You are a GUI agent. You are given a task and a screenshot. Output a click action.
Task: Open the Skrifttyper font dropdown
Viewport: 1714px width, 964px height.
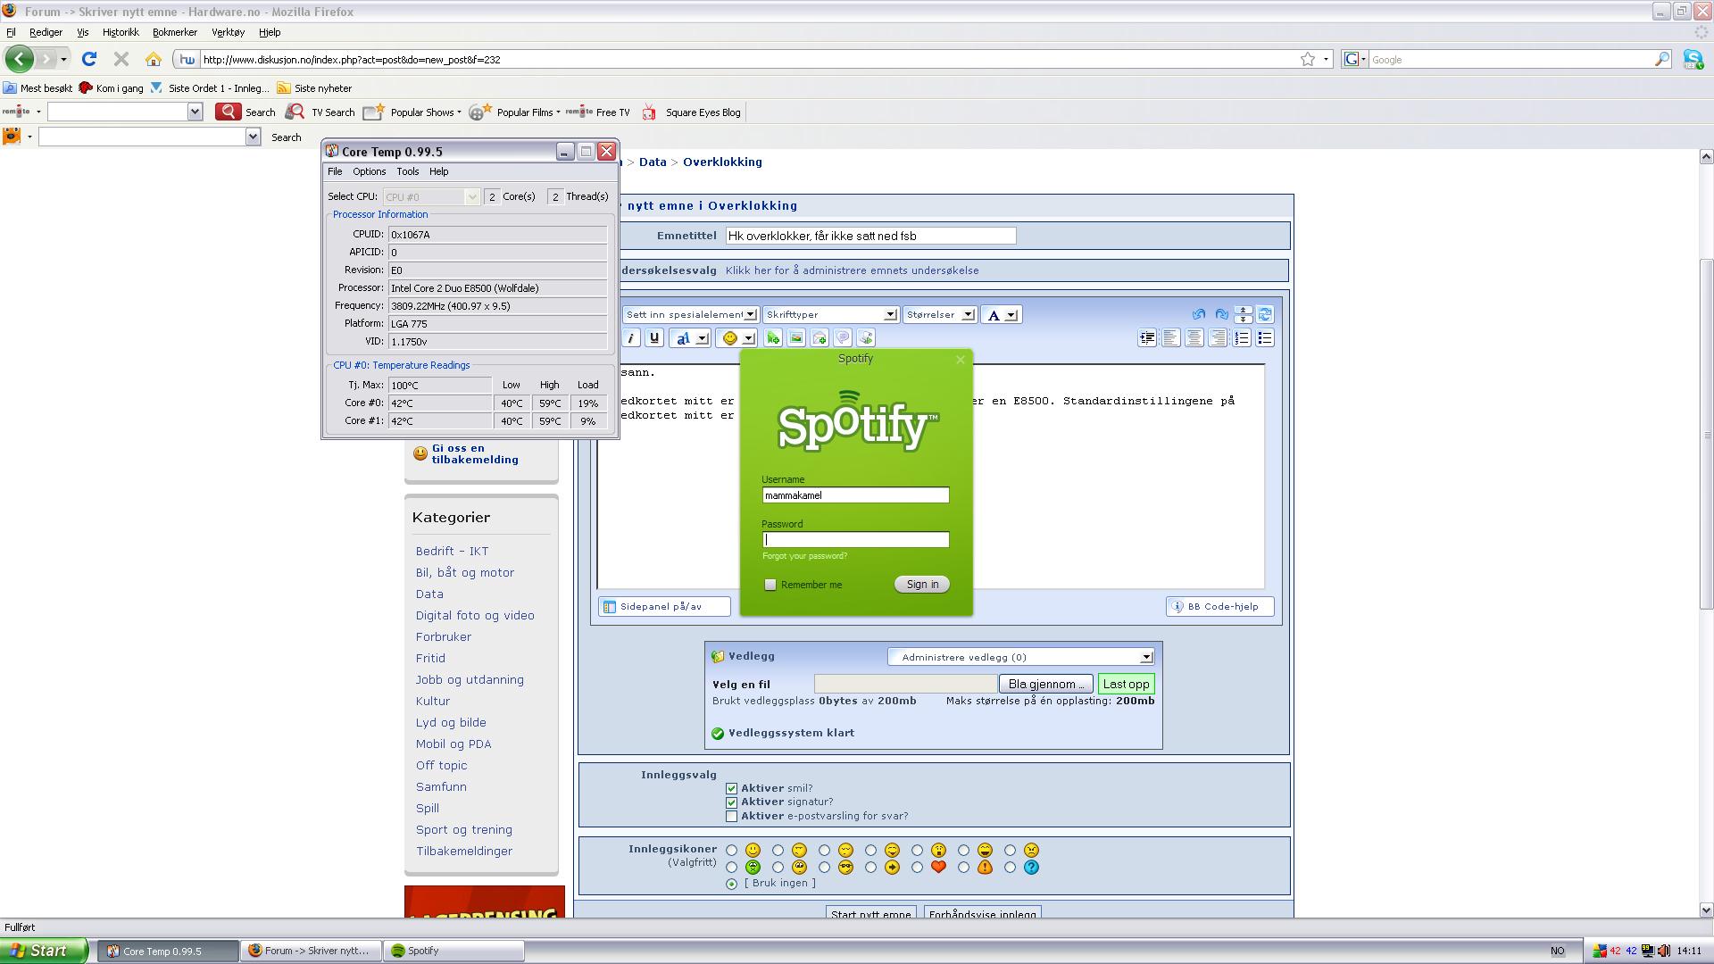tap(830, 314)
